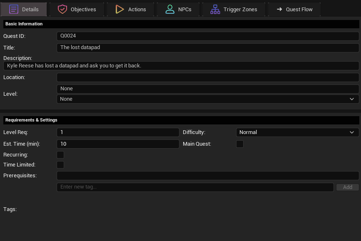Click the Difficulty label

click(x=194, y=132)
